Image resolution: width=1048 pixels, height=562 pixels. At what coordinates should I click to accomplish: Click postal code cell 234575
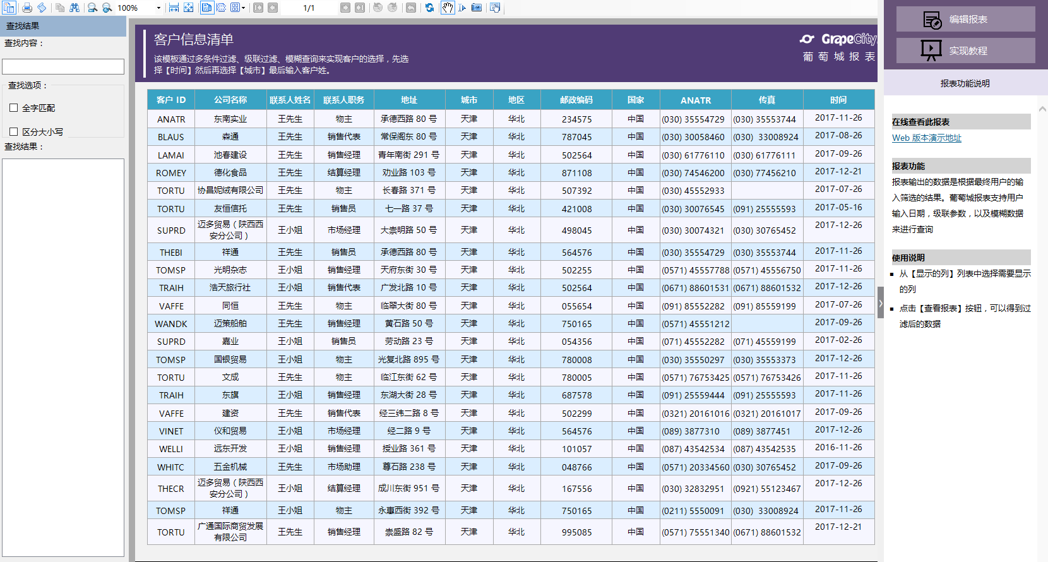click(x=576, y=119)
